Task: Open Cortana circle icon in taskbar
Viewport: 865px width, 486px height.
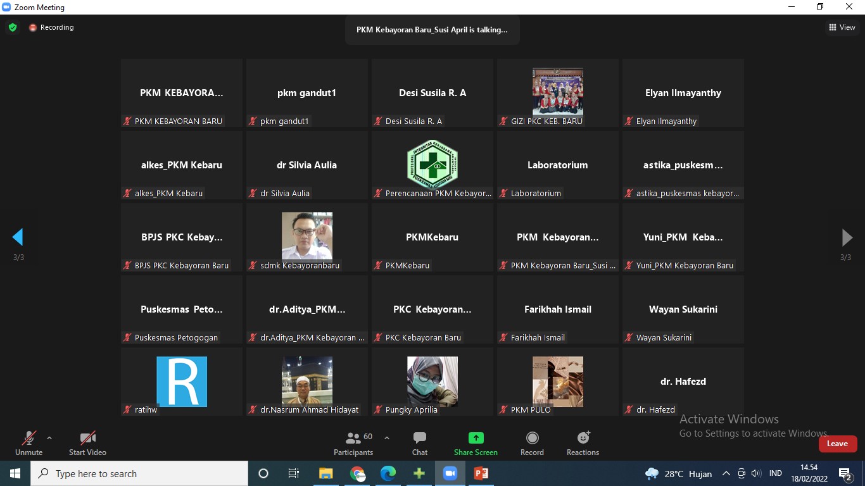Action: pos(263,473)
